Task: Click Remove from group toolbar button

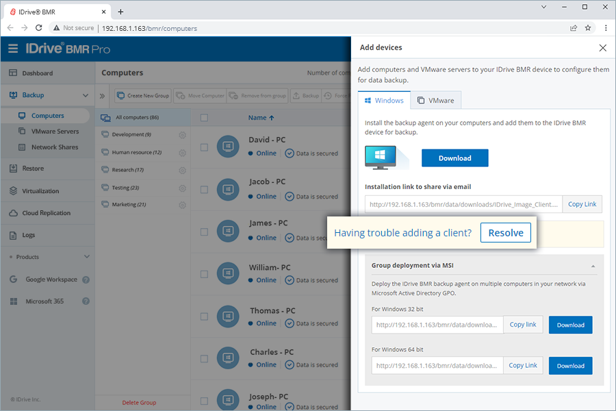Action: 257,96
